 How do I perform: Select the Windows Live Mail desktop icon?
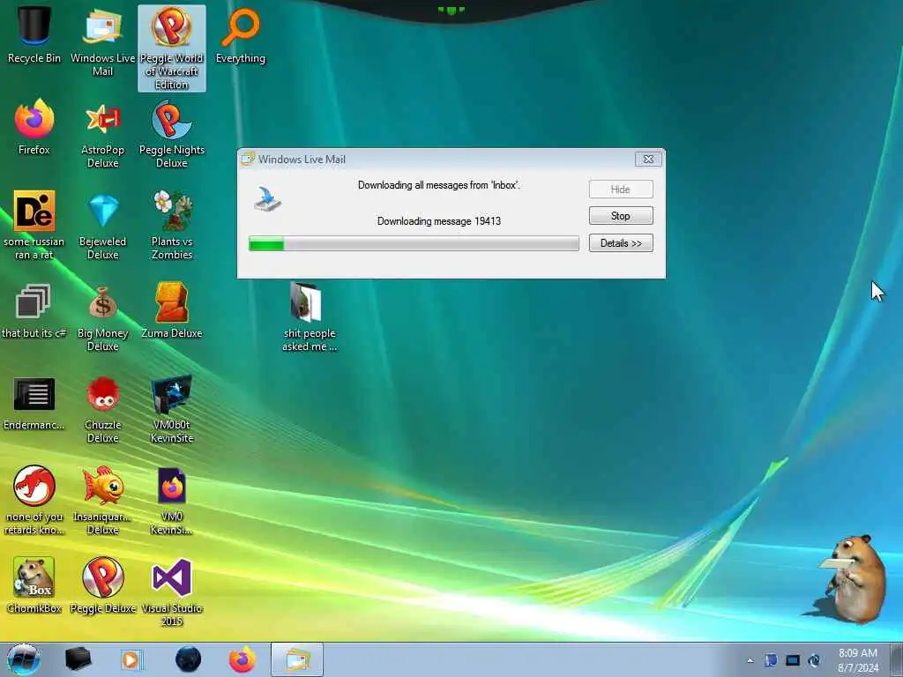tap(102, 42)
